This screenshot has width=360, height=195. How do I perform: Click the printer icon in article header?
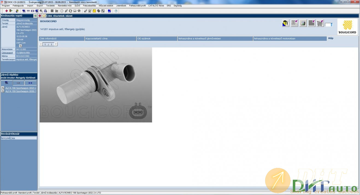pyautogui.click(x=303, y=23)
